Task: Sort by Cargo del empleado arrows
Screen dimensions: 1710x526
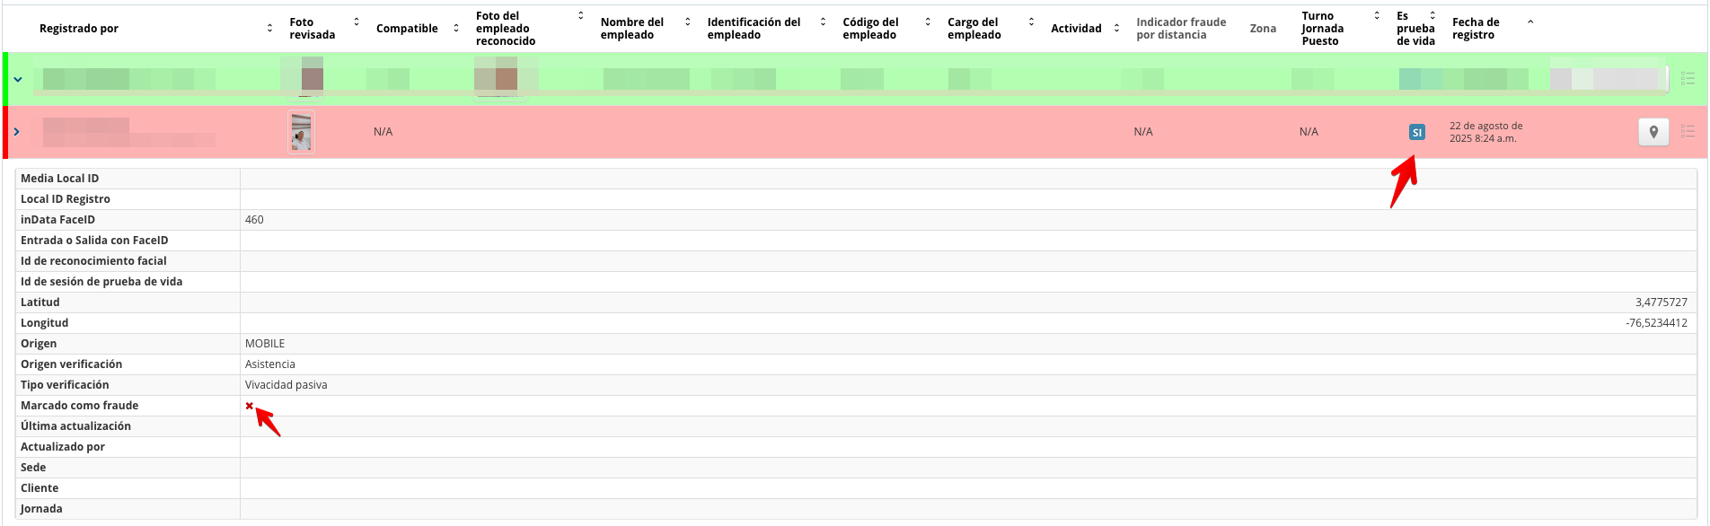Action: pos(1031,22)
